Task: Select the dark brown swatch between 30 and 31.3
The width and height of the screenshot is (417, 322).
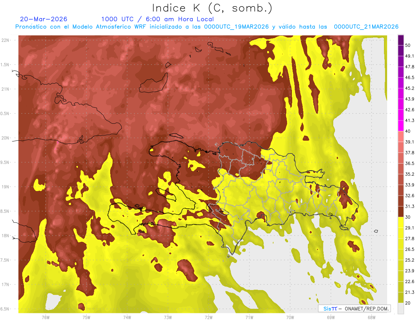Action: click(x=401, y=212)
